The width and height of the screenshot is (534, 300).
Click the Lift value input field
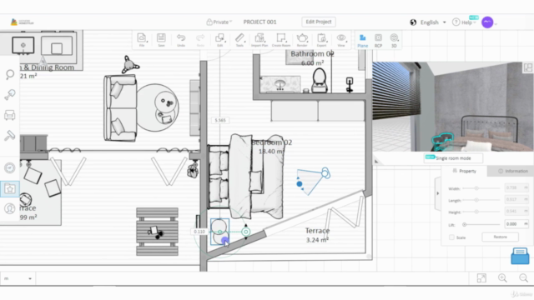pos(516,224)
